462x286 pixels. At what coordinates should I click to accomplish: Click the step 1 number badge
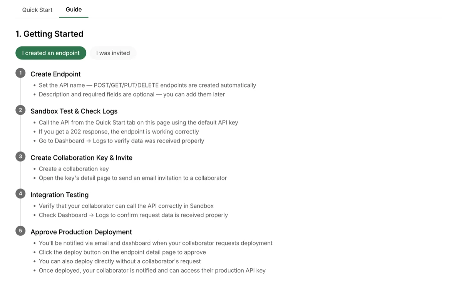pos(20,73)
